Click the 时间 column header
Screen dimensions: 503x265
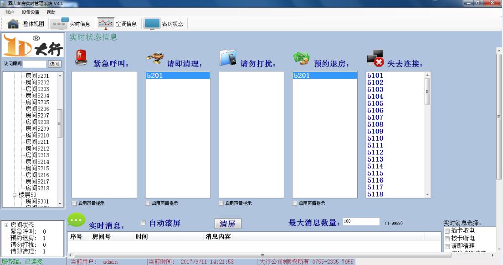pyautogui.click(x=141, y=236)
